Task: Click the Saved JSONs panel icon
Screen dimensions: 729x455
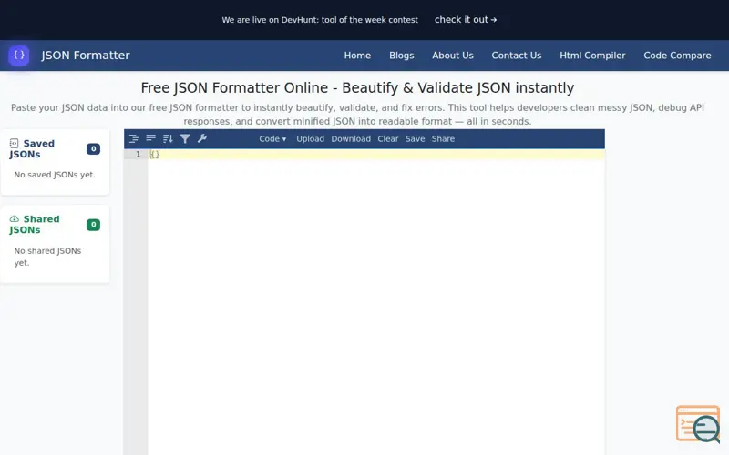Action: (14, 144)
